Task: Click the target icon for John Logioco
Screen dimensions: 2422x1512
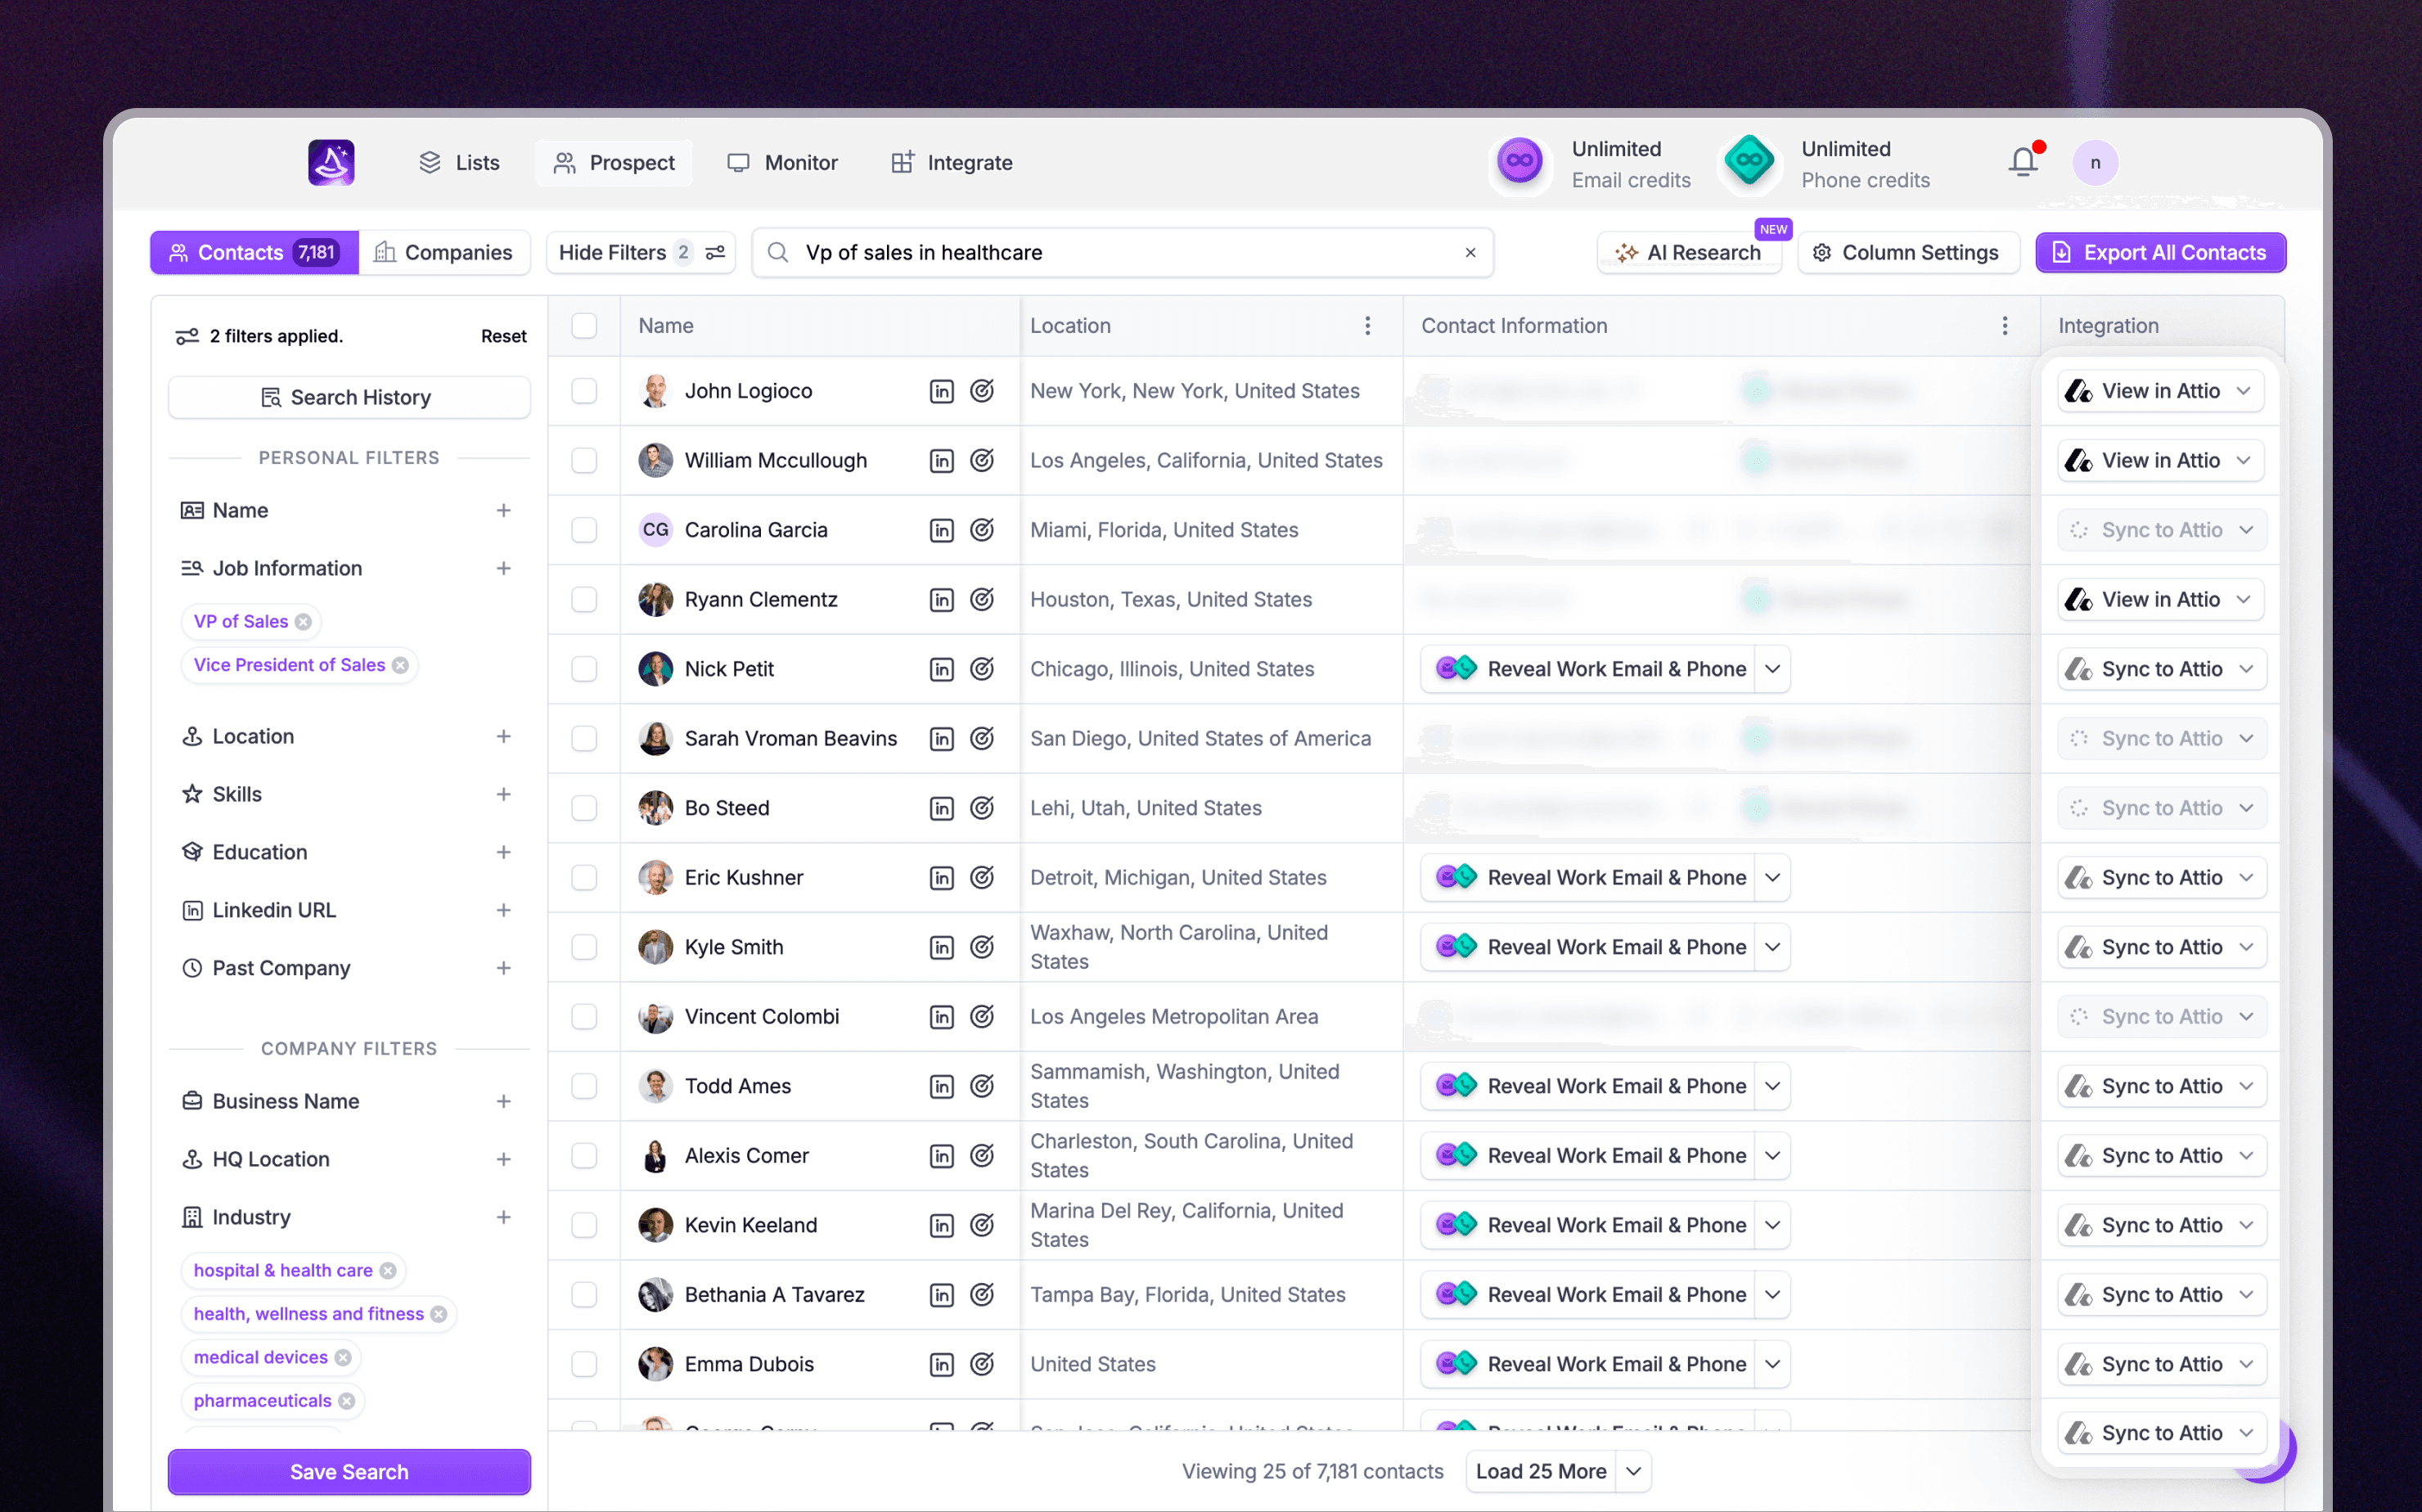Action: (982, 391)
